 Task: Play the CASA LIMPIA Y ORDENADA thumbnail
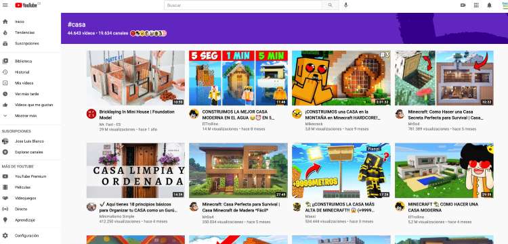(135, 170)
